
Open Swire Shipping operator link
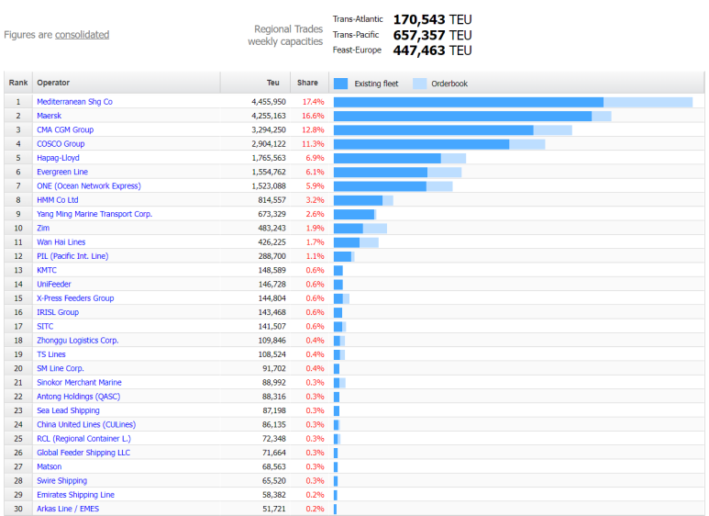click(x=62, y=481)
